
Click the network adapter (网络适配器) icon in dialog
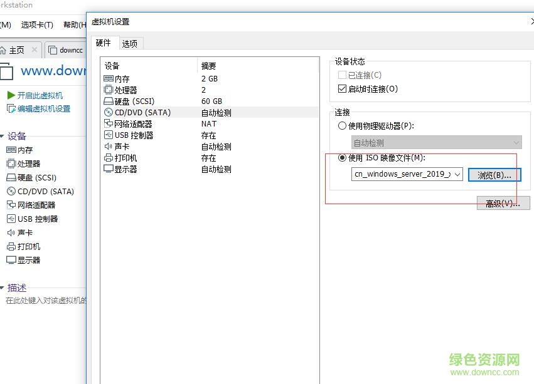tap(108, 124)
